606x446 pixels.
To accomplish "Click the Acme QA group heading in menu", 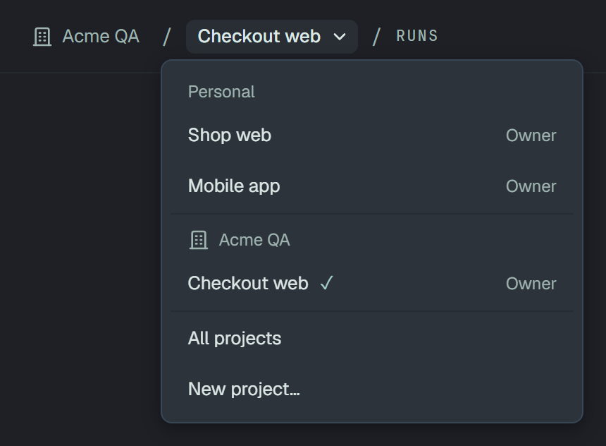I will coord(254,240).
